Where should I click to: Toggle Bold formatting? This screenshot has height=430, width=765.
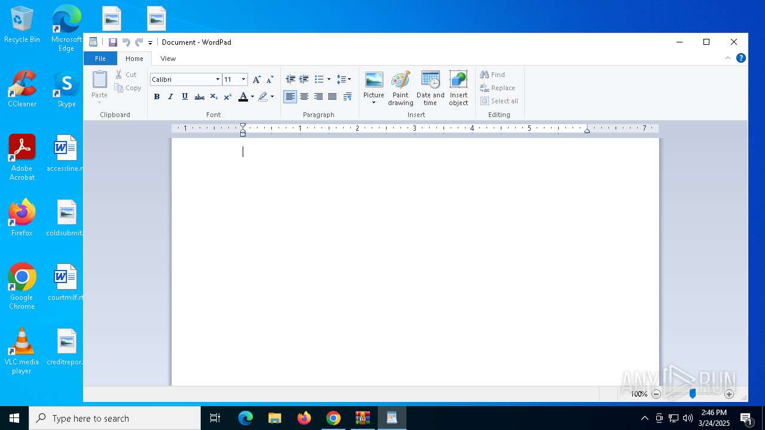coord(157,97)
